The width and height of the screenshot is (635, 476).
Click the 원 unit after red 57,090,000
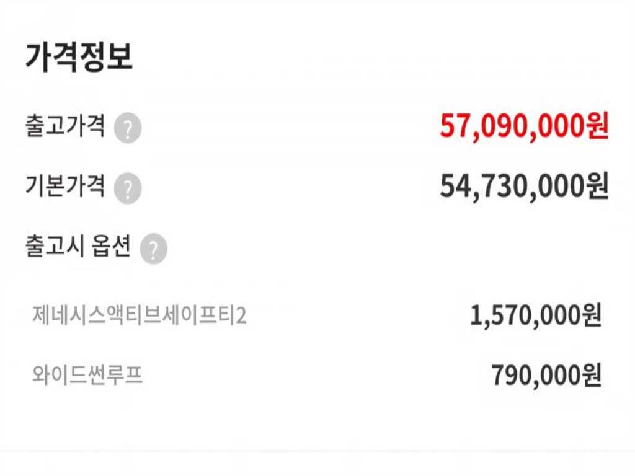(x=597, y=126)
